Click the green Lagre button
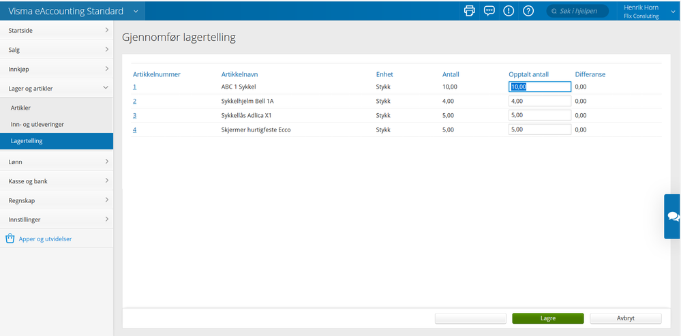The image size is (681, 336). click(548, 318)
